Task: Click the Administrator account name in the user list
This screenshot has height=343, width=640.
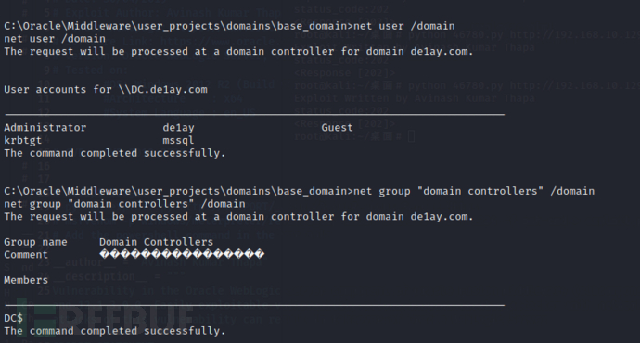Action: [45, 128]
